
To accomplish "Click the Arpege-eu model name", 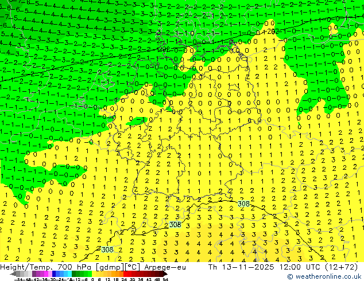I will tap(165, 267).
